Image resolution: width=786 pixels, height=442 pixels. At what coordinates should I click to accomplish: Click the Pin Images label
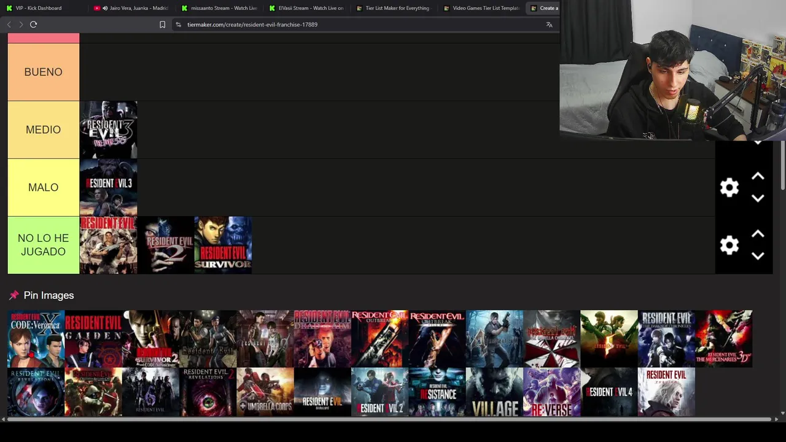tap(49, 295)
